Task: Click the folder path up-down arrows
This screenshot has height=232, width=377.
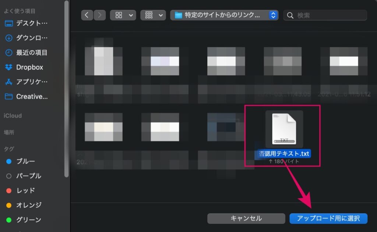Action: tap(273, 15)
